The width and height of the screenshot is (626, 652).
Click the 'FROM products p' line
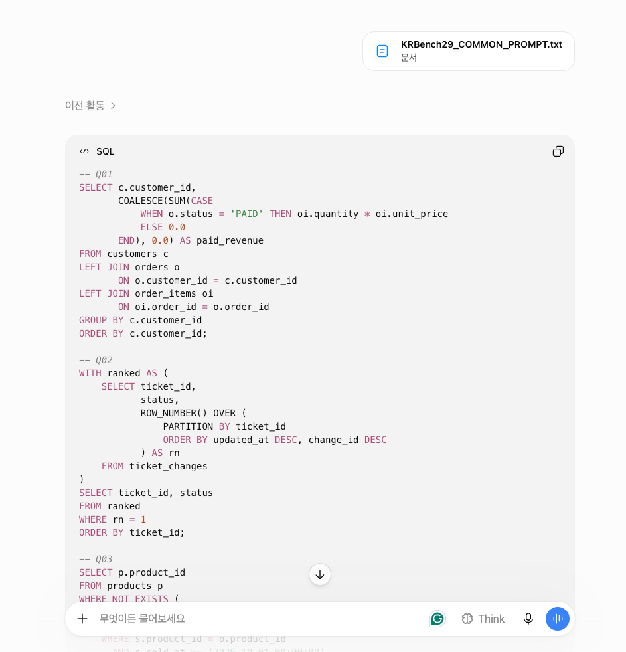121,586
